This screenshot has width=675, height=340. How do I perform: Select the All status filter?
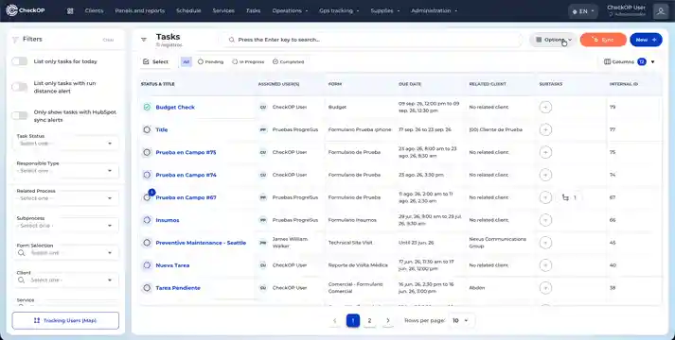click(x=186, y=61)
